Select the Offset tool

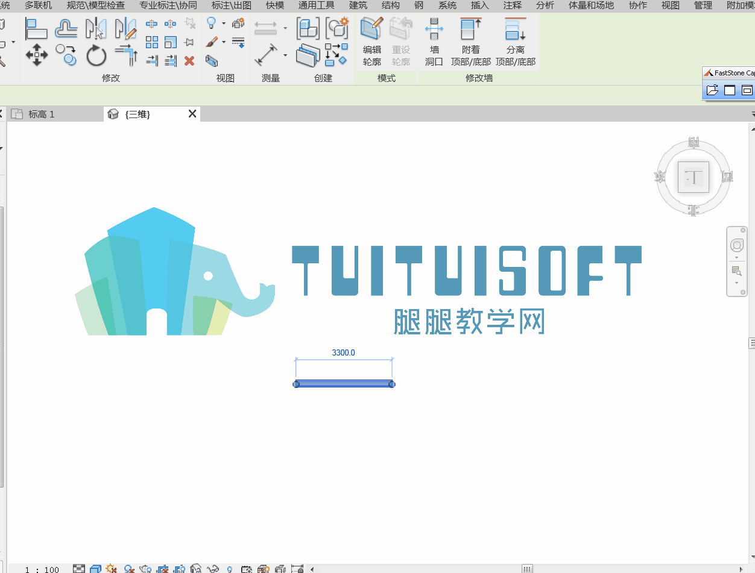click(66, 28)
